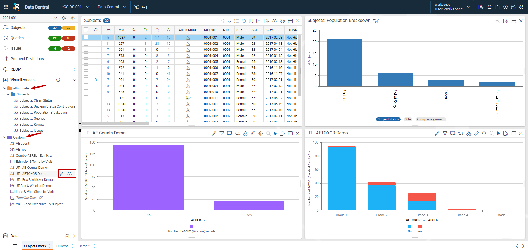Open the Queries section in sidebar

pos(17,38)
